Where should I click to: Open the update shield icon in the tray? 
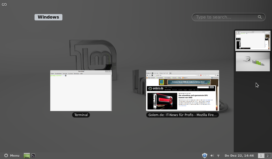[x=205, y=156]
